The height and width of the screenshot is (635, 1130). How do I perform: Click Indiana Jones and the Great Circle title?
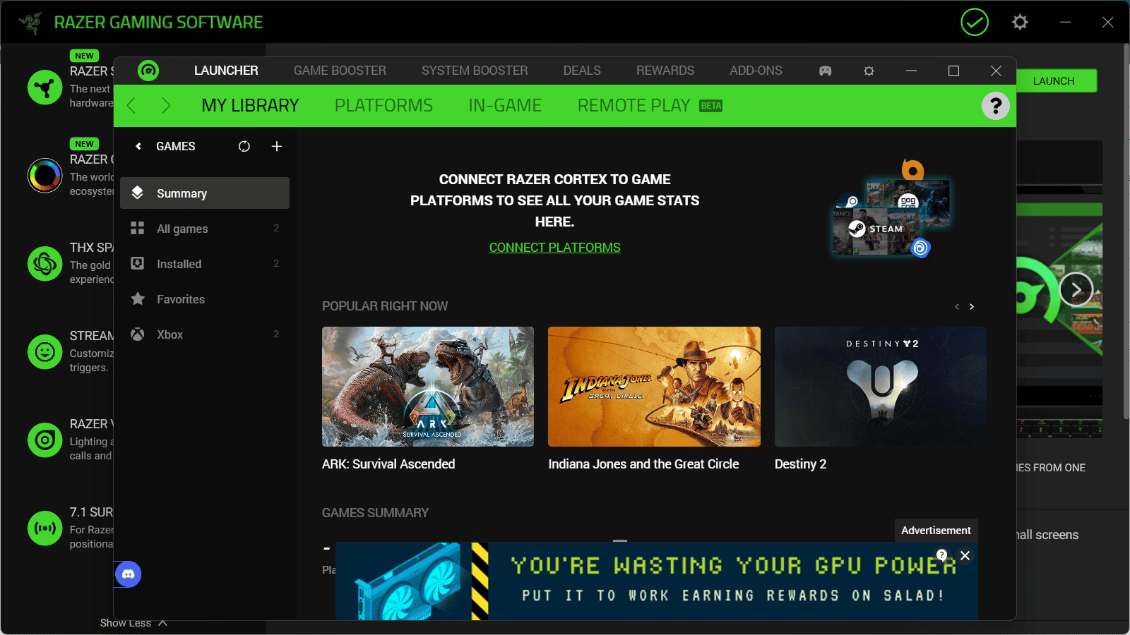click(643, 464)
